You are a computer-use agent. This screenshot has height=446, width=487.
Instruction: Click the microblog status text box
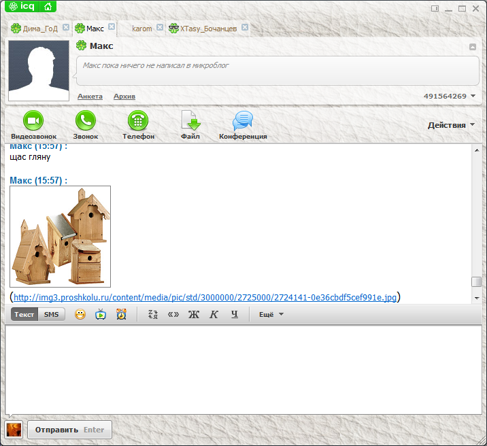278,71
